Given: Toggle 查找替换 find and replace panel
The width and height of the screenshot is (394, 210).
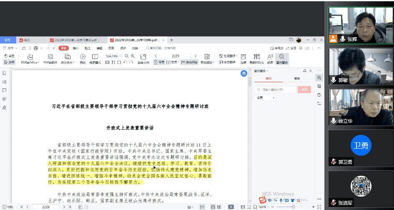Looking at the screenshot, I should [x=282, y=59].
